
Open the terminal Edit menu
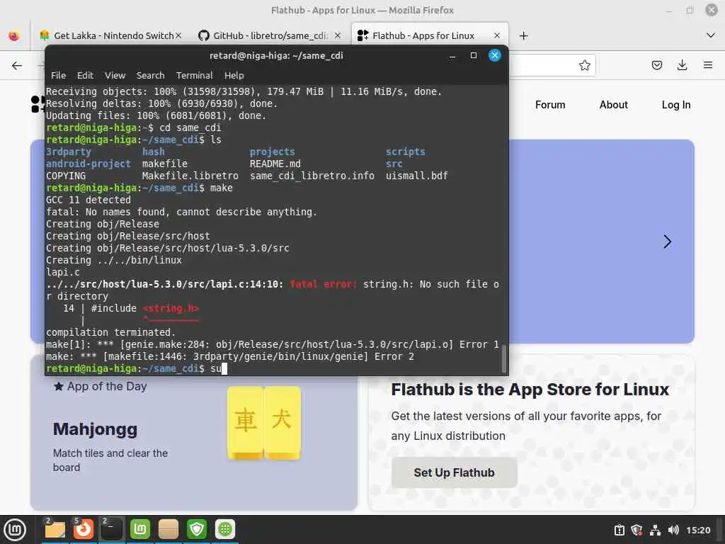click(85, 75)
